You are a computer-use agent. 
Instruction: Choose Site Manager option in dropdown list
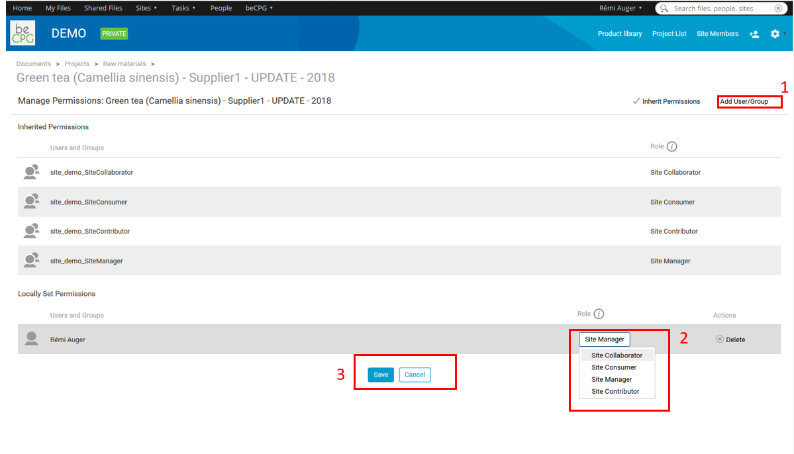pos(612,380)
